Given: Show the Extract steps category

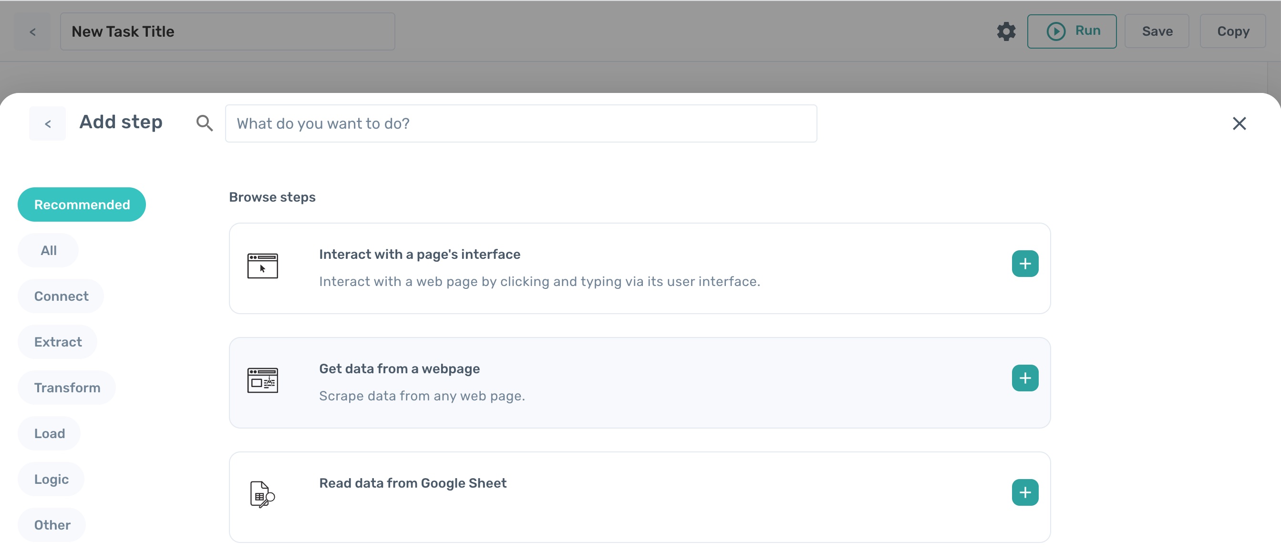Looking at the screenshot, I should (x=58, y=342).
